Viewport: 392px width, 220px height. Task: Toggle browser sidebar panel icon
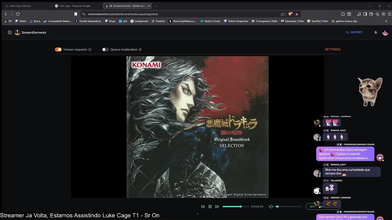(365, 14)
